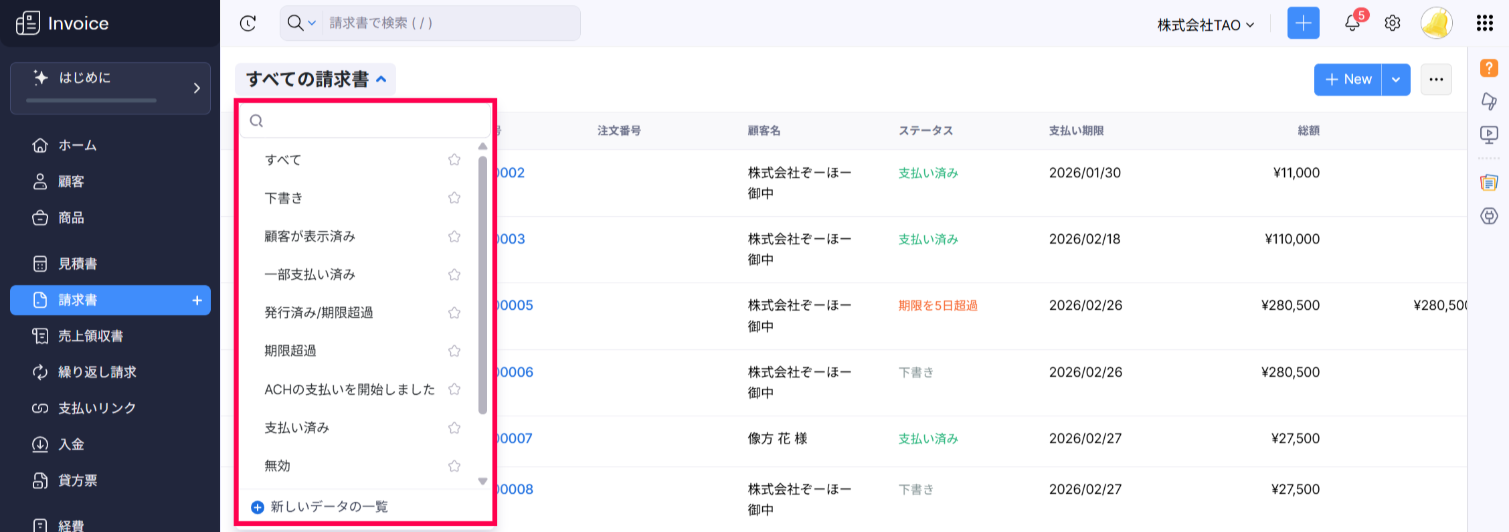
Task: Click 新しいデータの一覧 link
Action: [329, 507]
